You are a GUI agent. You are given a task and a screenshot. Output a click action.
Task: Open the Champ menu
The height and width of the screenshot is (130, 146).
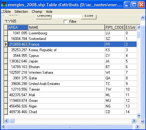(37, 12)
